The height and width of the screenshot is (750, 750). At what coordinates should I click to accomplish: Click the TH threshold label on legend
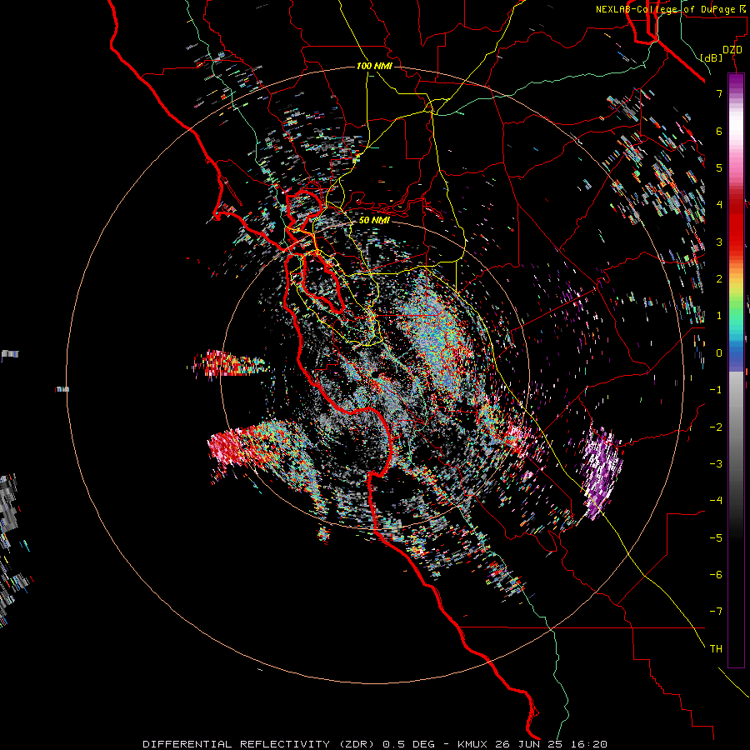pos(716,649)
